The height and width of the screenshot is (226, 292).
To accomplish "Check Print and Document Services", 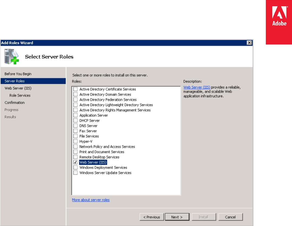I will point(75,152).
